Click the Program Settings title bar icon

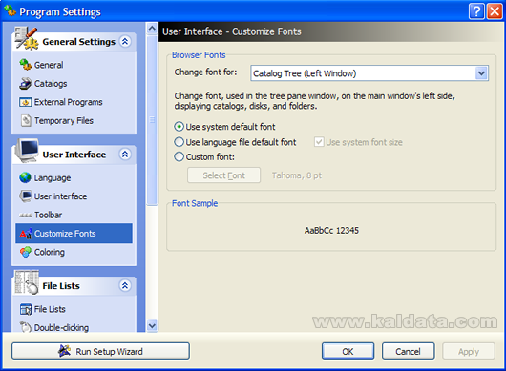pyautogui.click(x=10, y=11)
